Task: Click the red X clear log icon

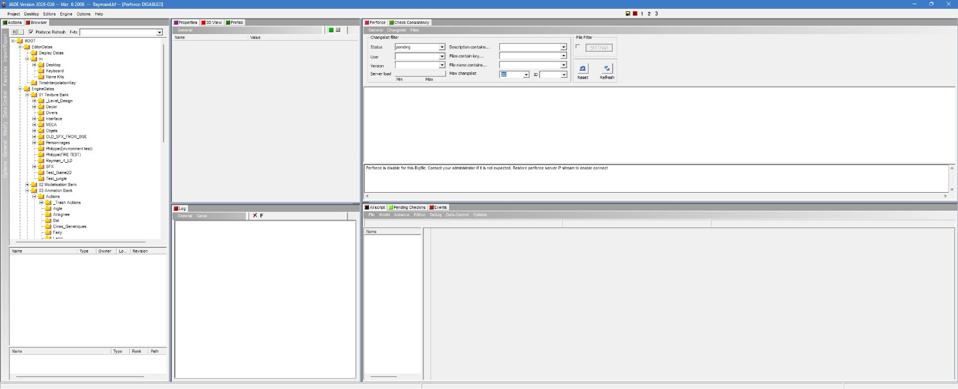Action: [x=255, y=215]
